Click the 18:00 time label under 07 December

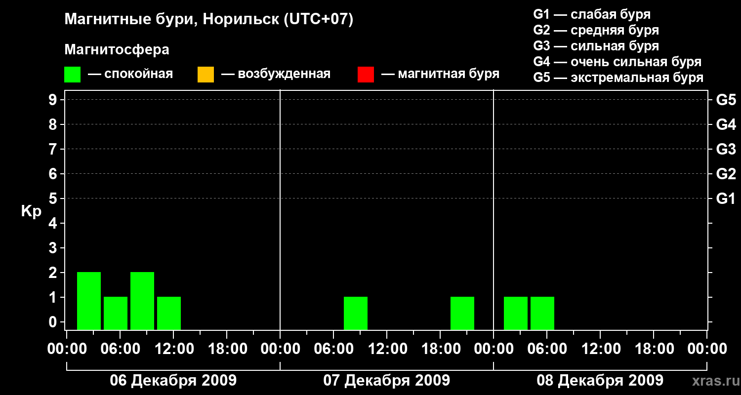[440, 349]
